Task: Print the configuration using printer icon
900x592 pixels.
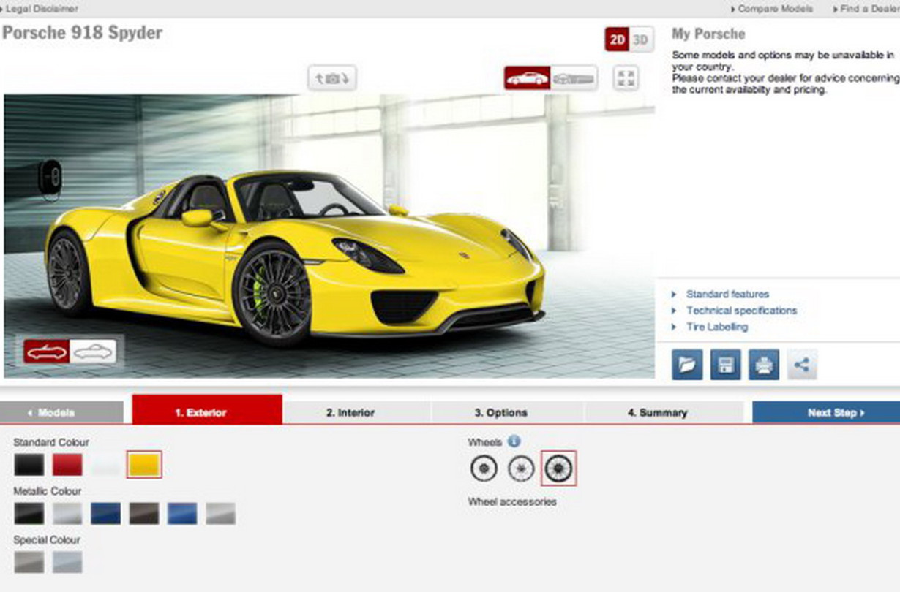Action: pos(763,364)
